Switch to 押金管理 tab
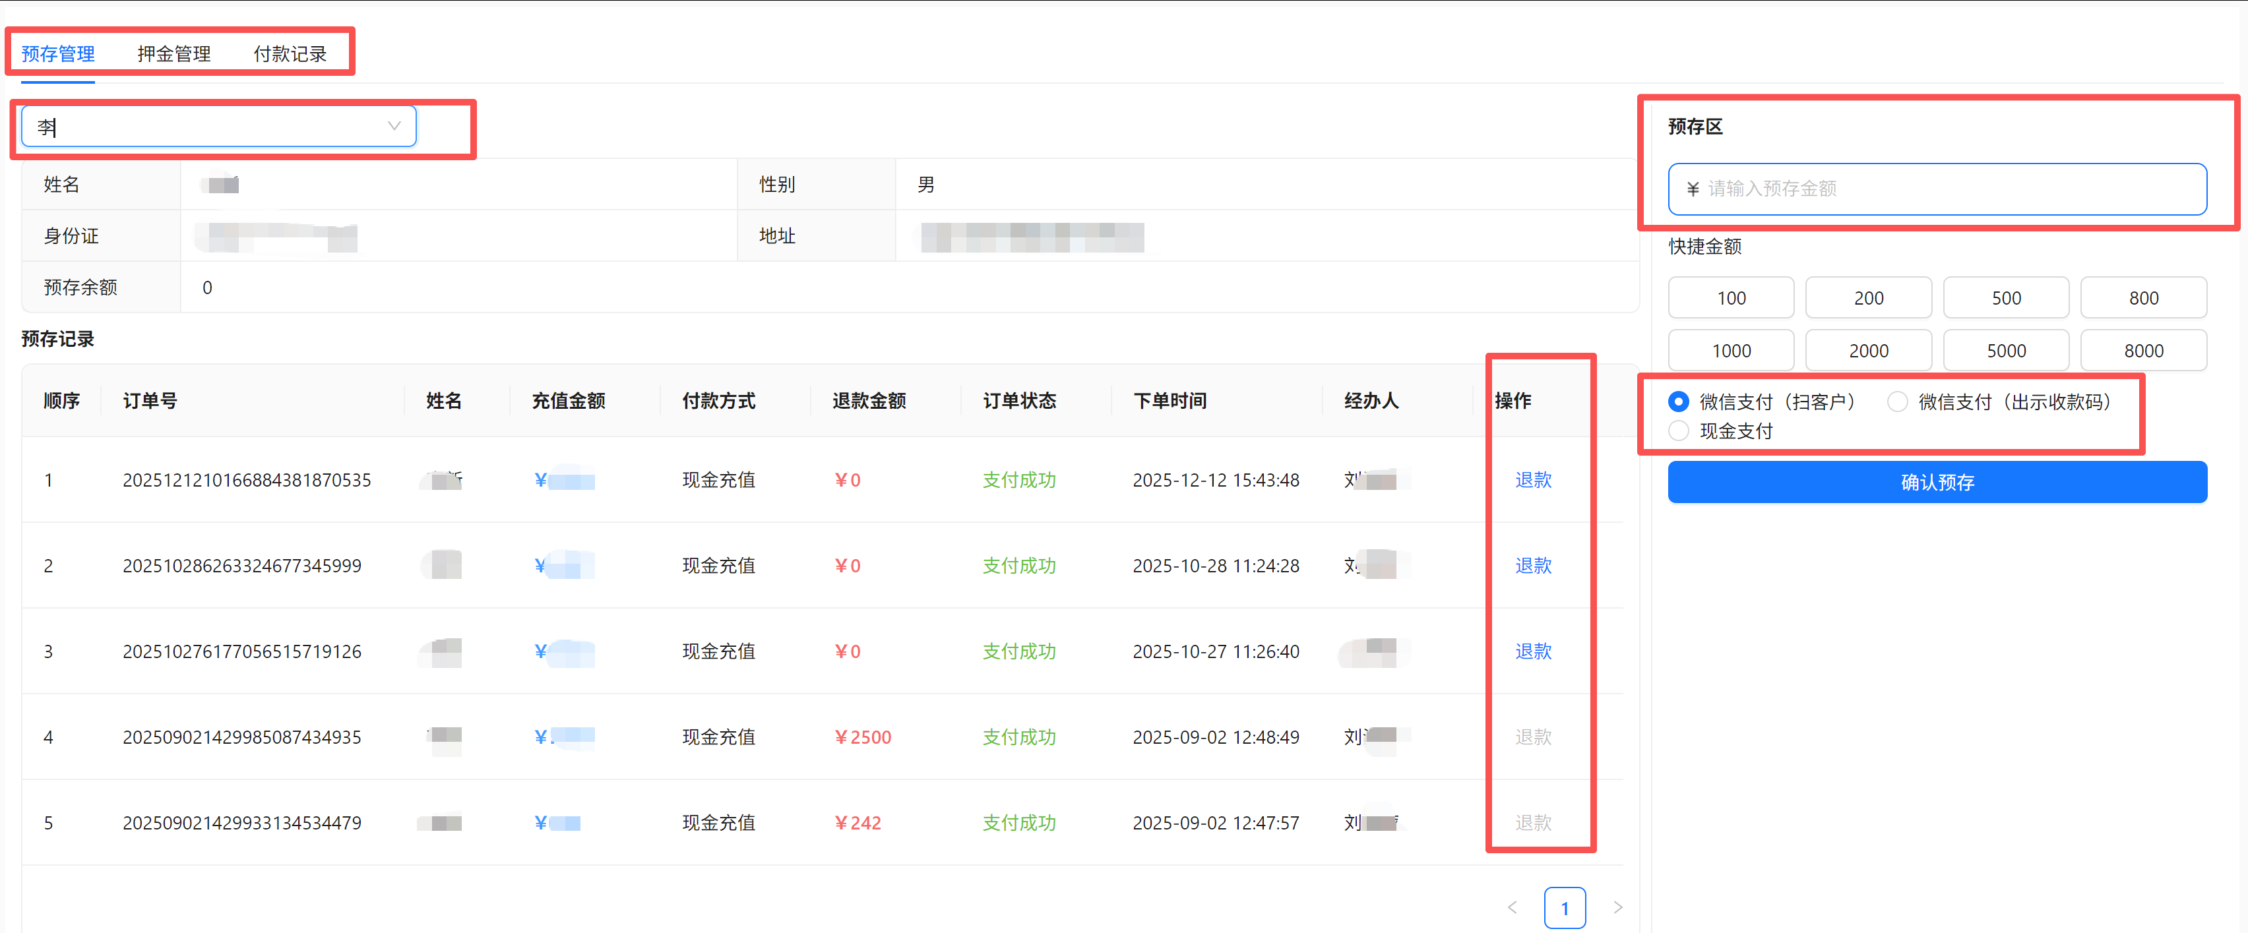The height and width of the screenshot is (933, 2248). pos(173,54)
